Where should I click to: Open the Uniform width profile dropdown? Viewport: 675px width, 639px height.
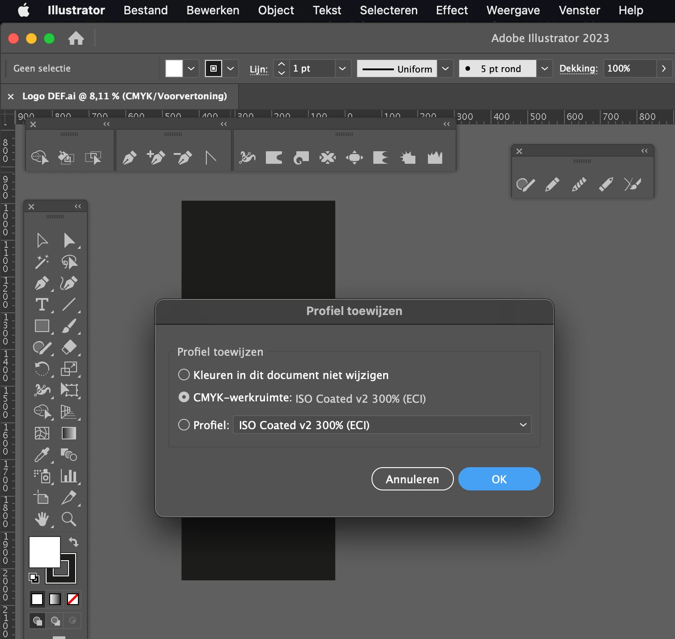(445, 68)
